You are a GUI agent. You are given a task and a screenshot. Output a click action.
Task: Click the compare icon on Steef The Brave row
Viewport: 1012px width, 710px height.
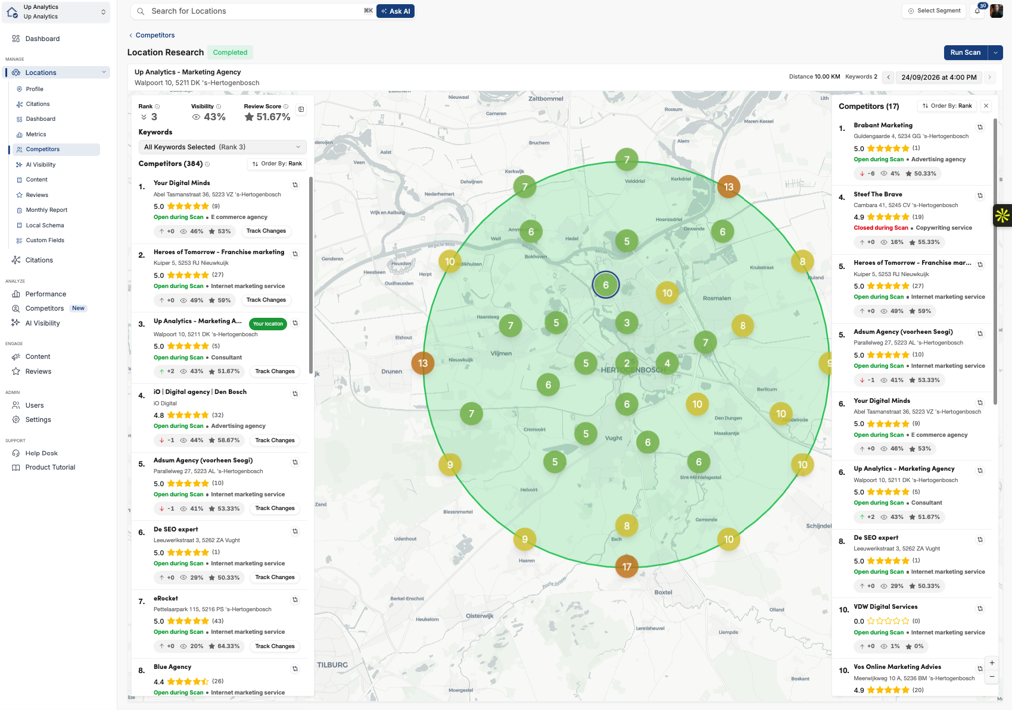[980, 196]
